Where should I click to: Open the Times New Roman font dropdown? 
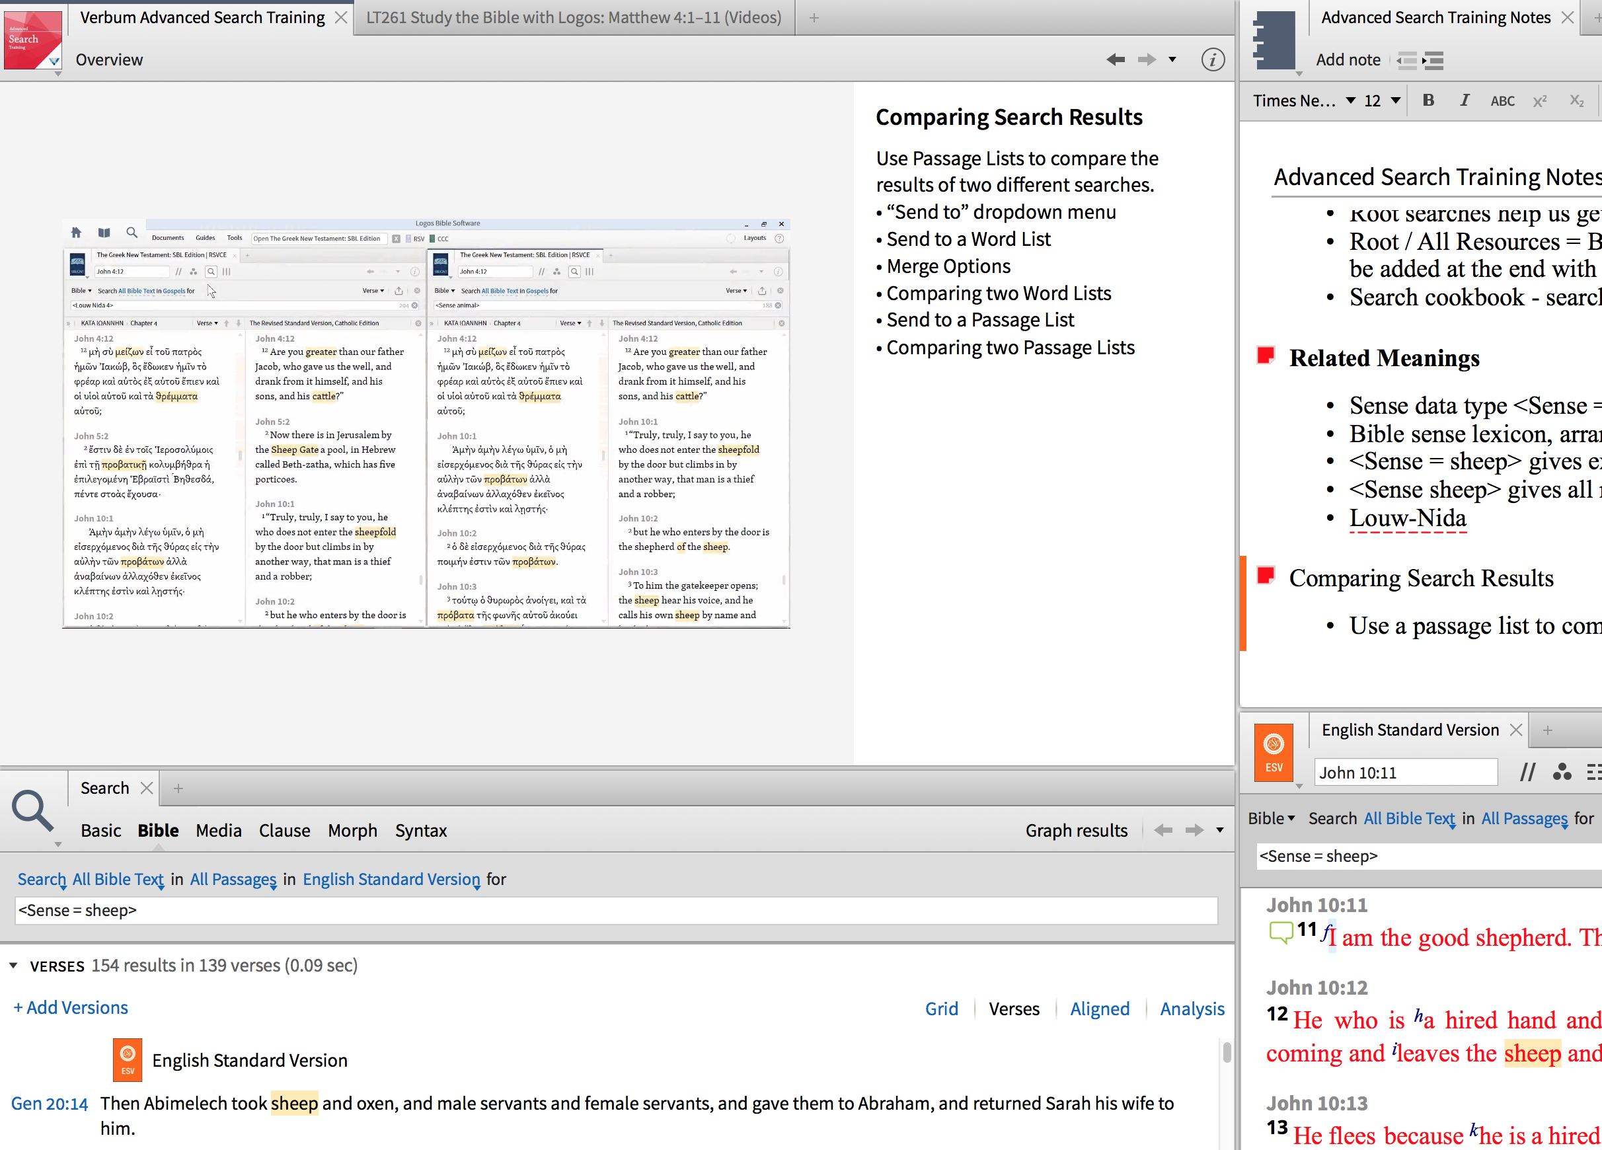[1350, 100]
